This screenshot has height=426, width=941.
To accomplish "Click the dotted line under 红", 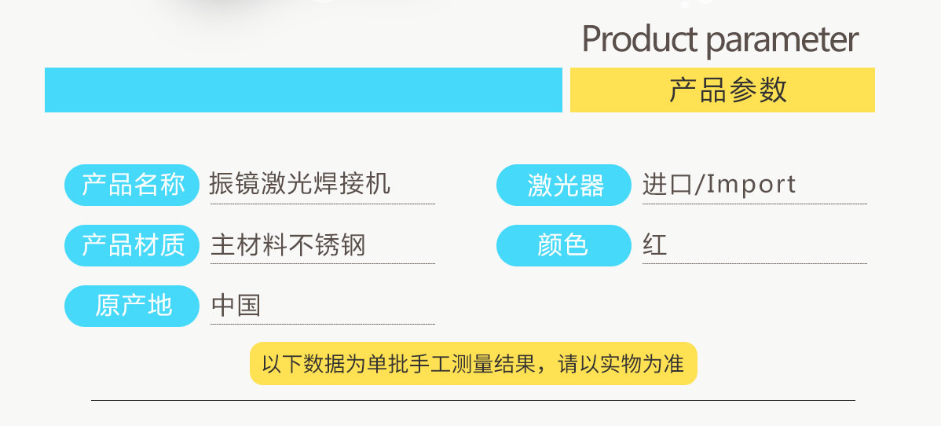I will [754, 264].
